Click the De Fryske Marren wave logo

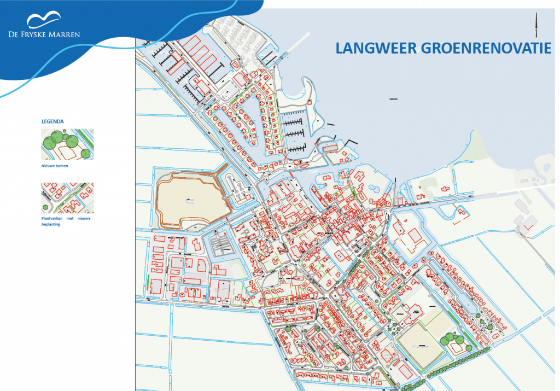coord(45,20)
